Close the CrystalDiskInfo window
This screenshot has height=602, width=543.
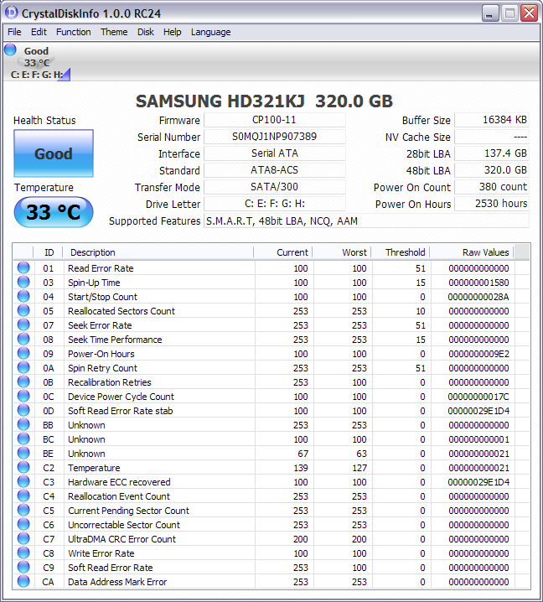[x=530, y=13]
